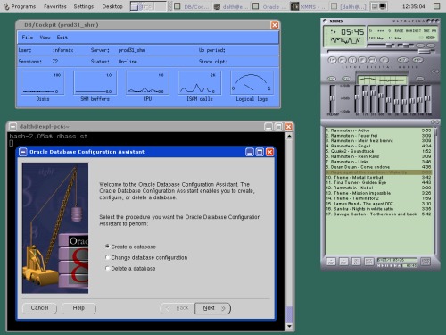Click equalizer preamp slider
Image resolution: width=446 pixels, height=335 pixels.
pos(333,99)
